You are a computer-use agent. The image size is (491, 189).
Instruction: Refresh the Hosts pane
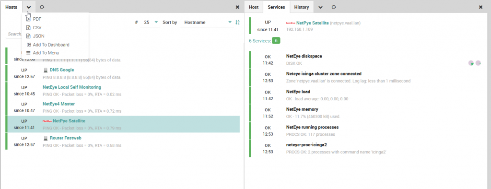[42, 7]
